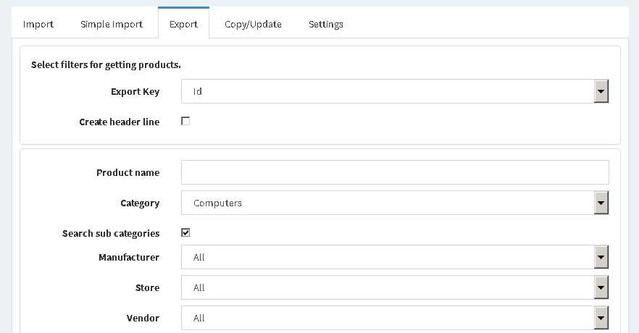Screen dimensions: 639x333
Task: Select the Export tab
Action: click(183, 24)
